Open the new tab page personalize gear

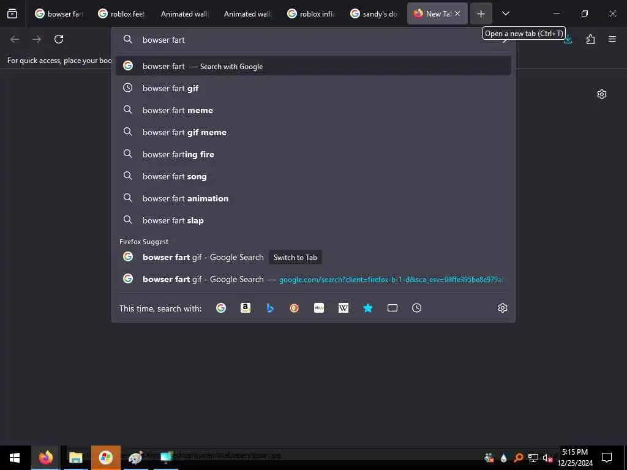click(602, 94)
